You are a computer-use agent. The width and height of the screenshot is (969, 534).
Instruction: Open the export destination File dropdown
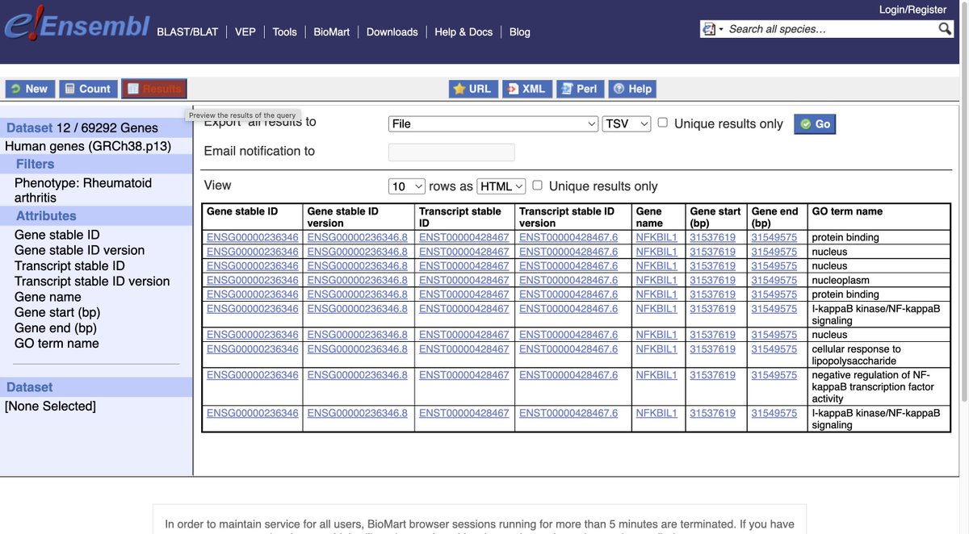(x=493, y=123)
